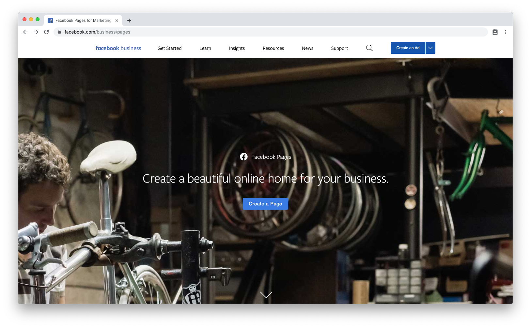Close the Facebook Pages for Marketing tab

[117, 21]
